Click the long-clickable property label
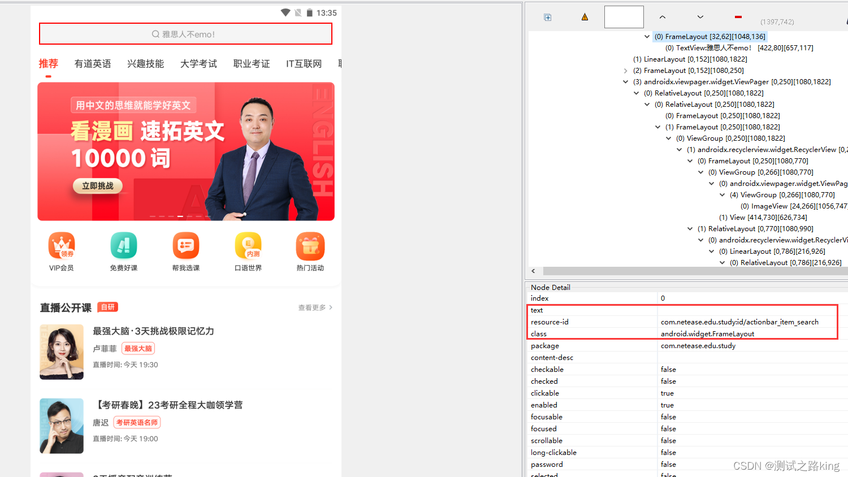This screenshot has height=477, width=848. pyautogui.click(x=553, y=453)
